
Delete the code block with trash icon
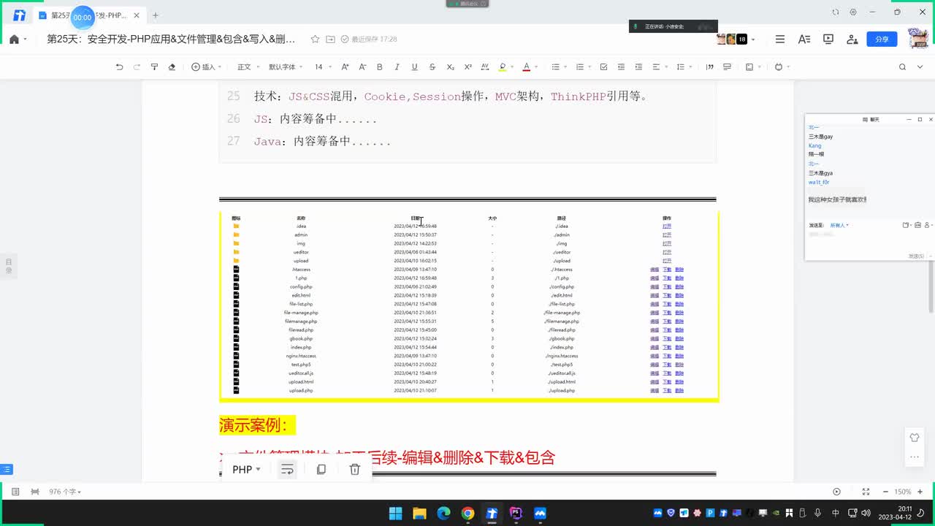pos(355,470)
